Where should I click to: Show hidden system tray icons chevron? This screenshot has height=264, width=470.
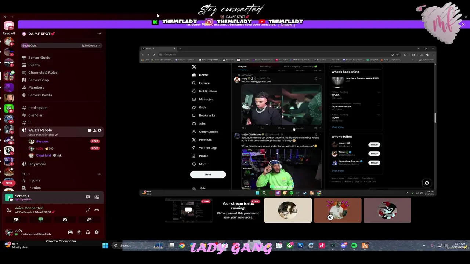coord(424,246)
